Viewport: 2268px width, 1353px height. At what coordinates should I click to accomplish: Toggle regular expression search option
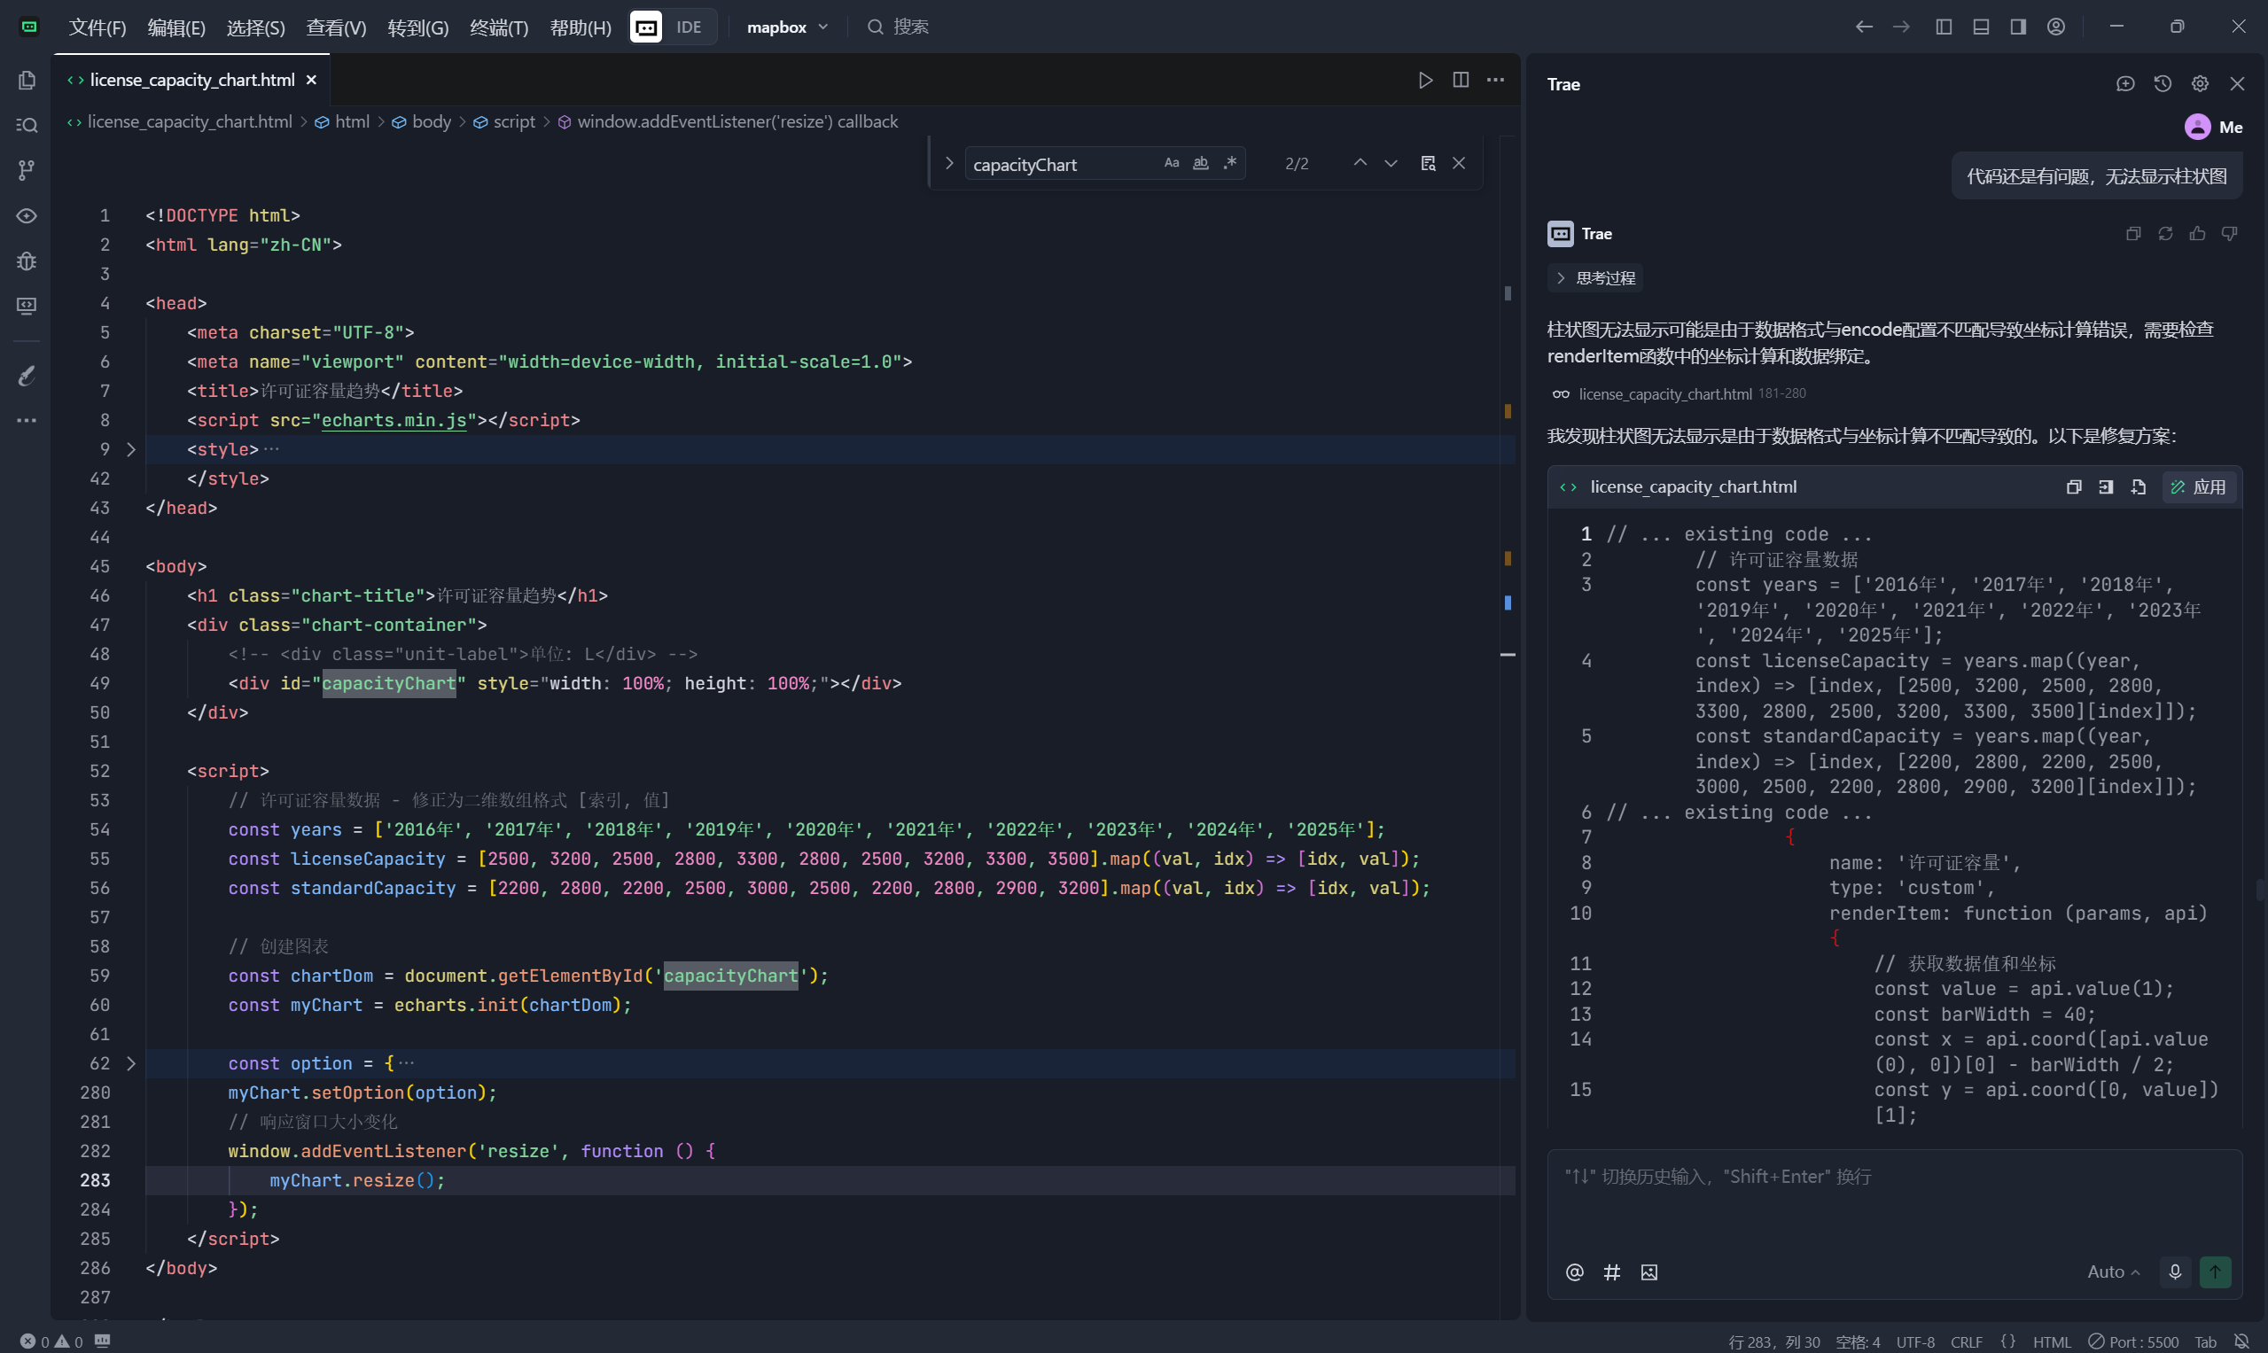tap(1230, 163)
